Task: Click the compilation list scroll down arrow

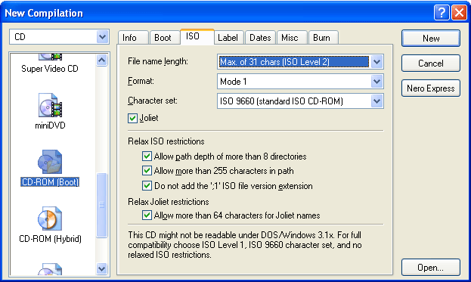Action: [102, 268]
